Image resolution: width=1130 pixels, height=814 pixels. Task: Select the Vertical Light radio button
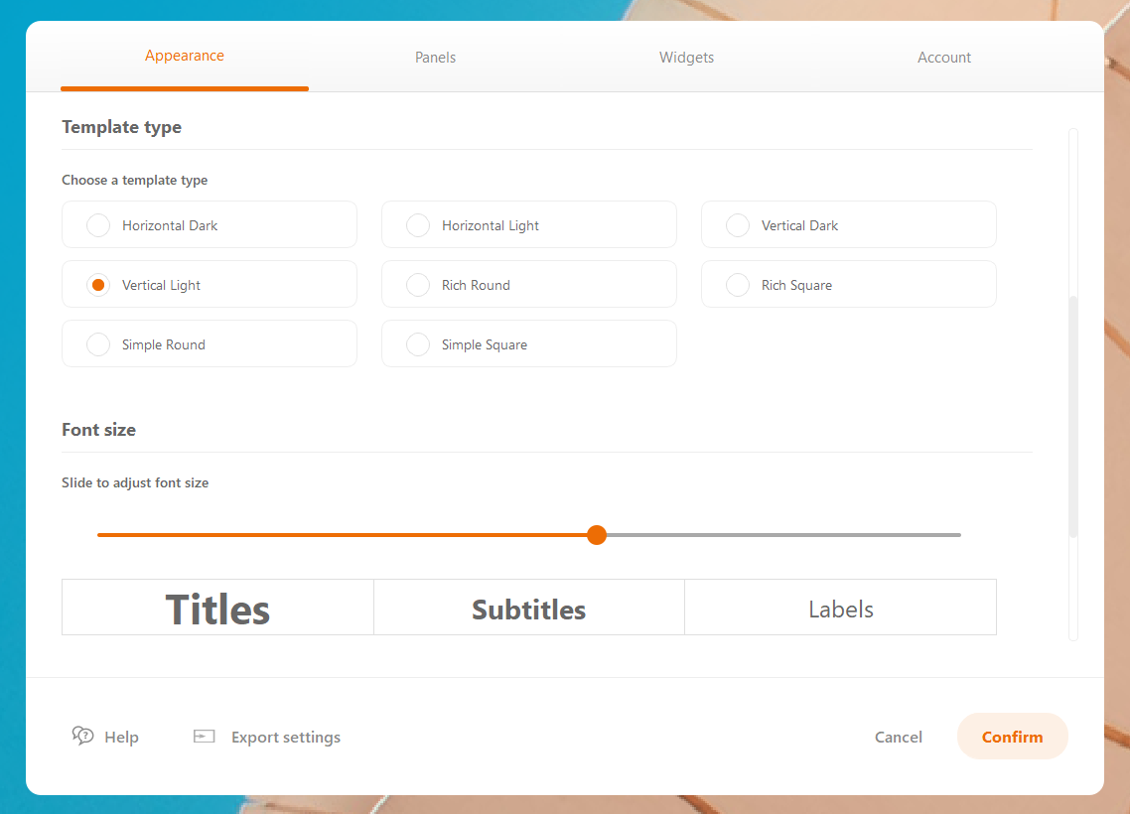(98, 285)
